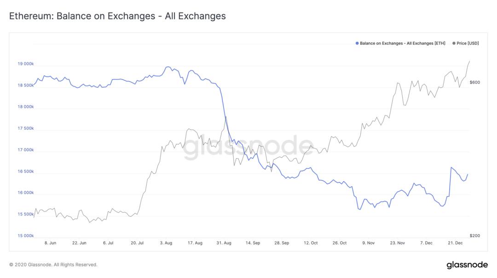
Task: Click the 15 000k y-axis label
Action: tap(26, 236)
